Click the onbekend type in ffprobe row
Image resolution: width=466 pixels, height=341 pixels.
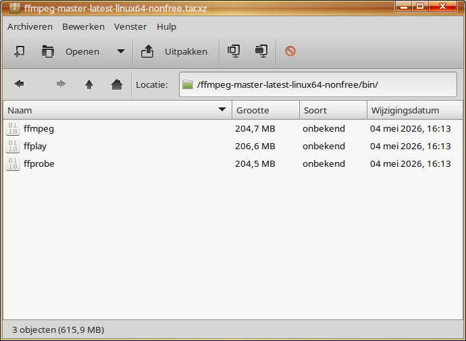tap(323, 163)
